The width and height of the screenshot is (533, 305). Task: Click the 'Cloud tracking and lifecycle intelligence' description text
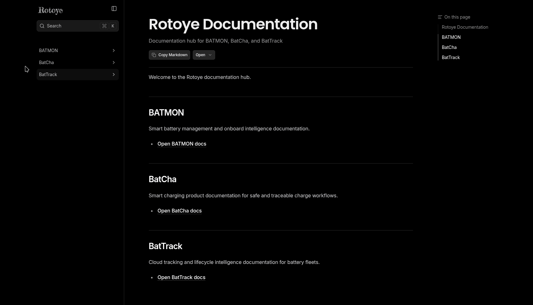tap(234, 262)
